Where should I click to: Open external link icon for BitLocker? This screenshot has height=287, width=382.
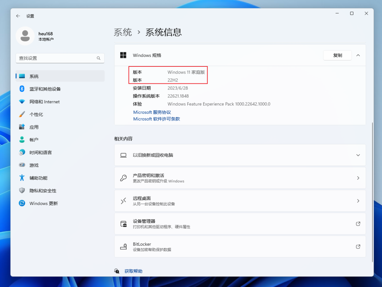point(358,247)
